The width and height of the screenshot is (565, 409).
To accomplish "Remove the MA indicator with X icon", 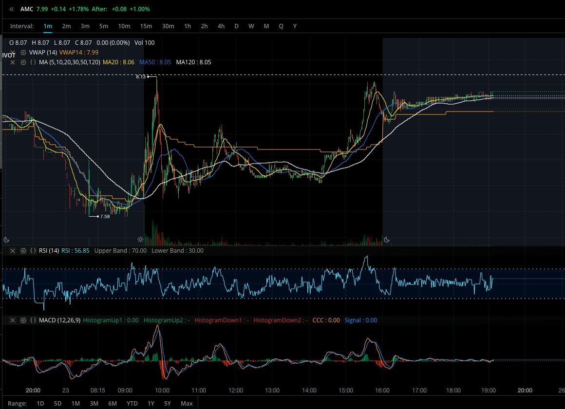I will (x=13, y=62).
